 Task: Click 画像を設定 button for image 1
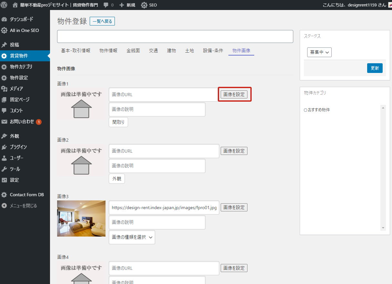[x=234, y=95]
